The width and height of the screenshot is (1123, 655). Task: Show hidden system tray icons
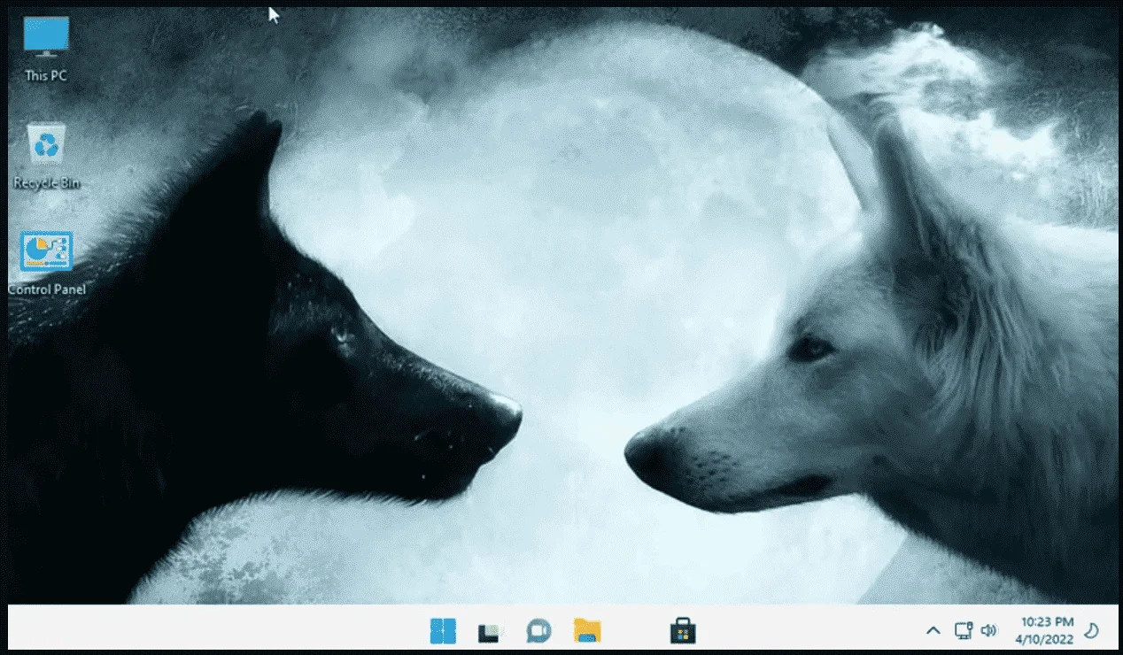(933, 630)
